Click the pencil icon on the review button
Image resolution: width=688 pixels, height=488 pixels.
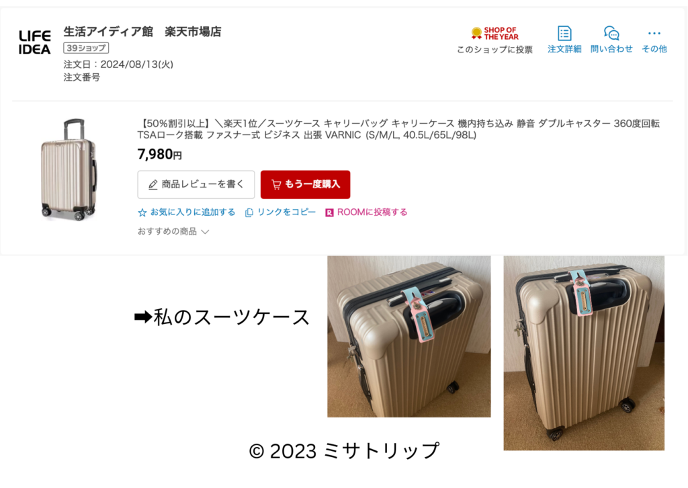(x=153, y=185)
